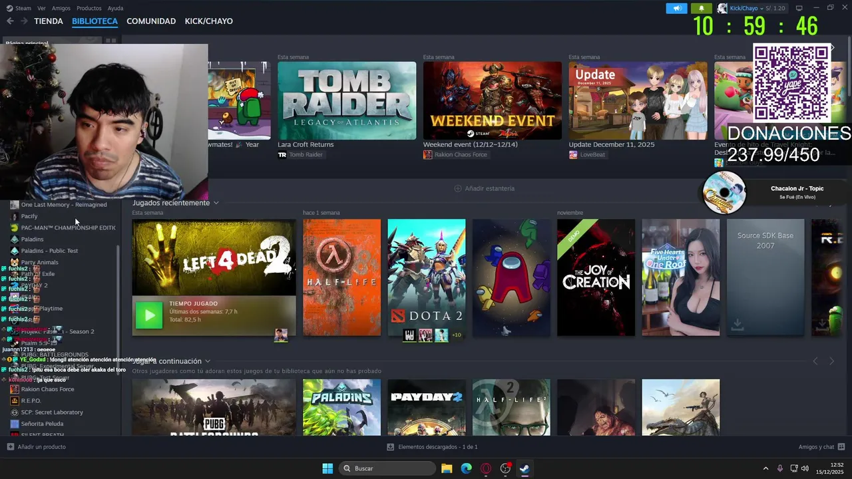Open The Joy of Creation cover

(x=596, y=277)
